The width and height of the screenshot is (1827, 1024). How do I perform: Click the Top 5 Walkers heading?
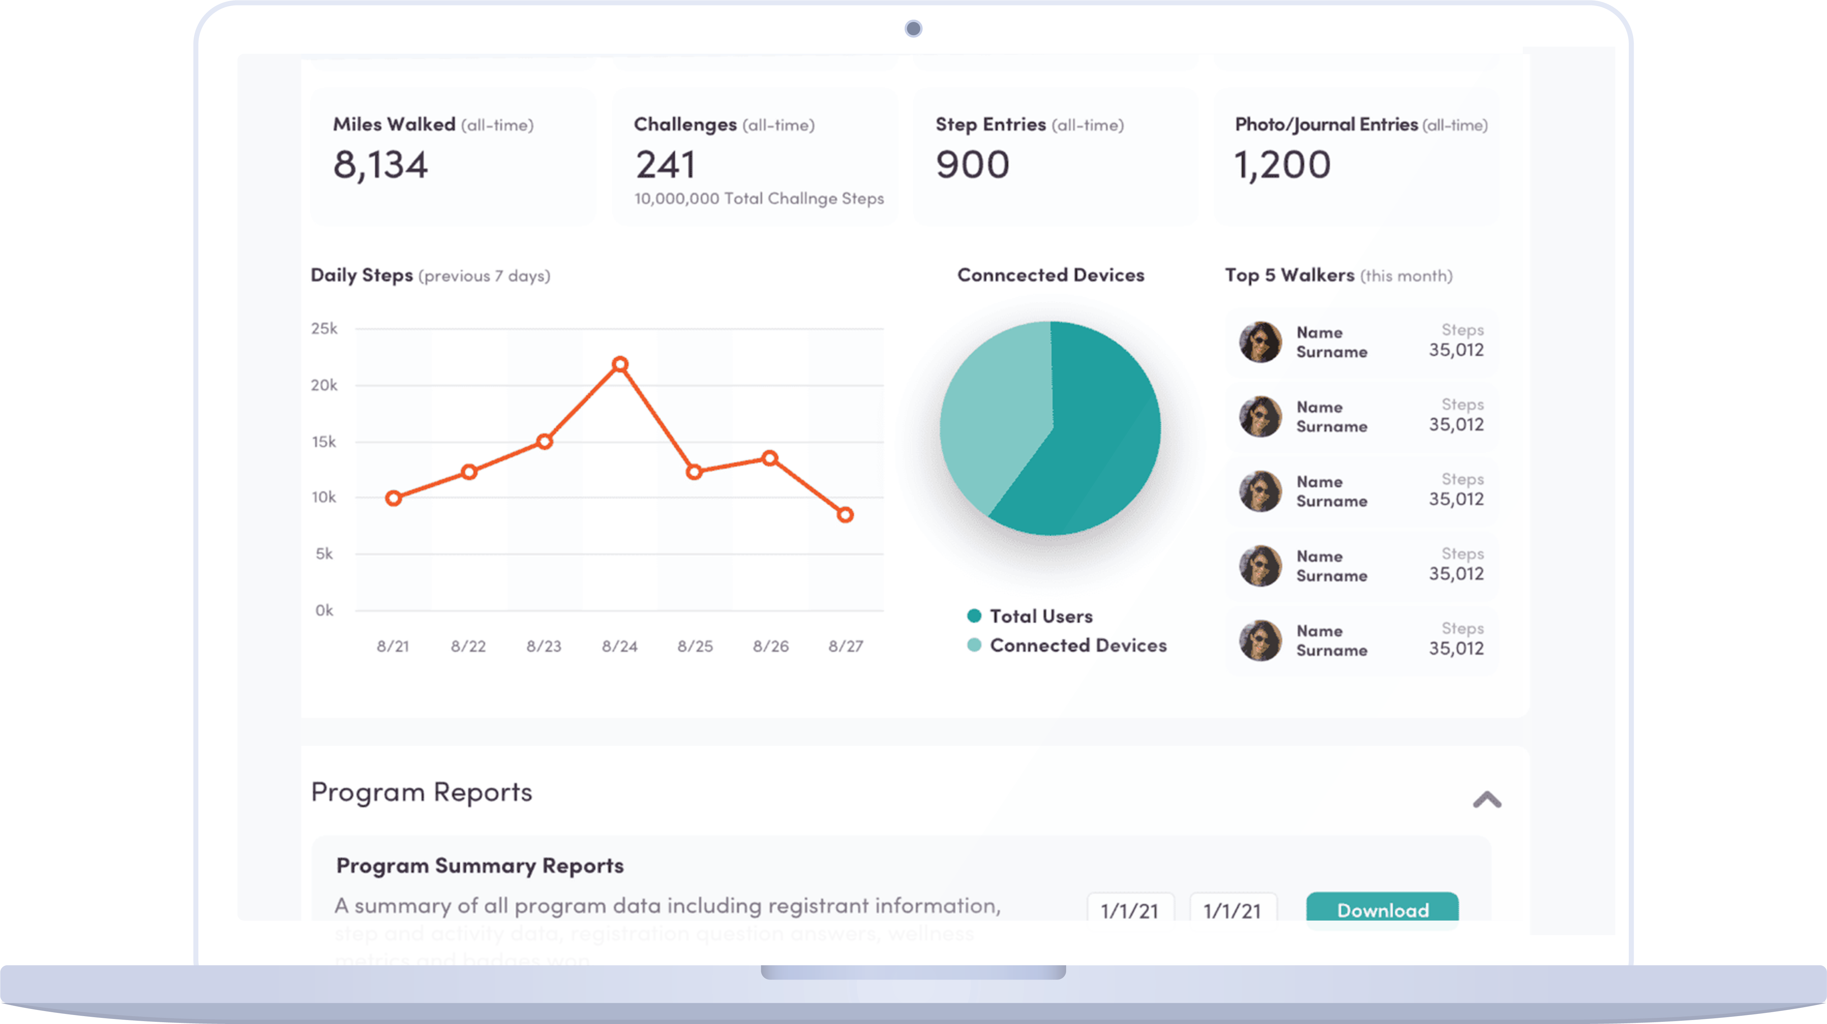(1338, 275)
